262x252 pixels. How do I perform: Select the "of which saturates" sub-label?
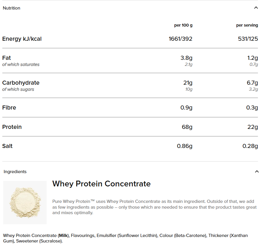pyautogui.click(x=21, y=64)
